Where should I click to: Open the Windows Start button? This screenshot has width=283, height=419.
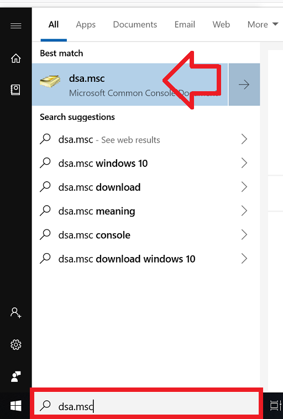click(x=16, y=406)
